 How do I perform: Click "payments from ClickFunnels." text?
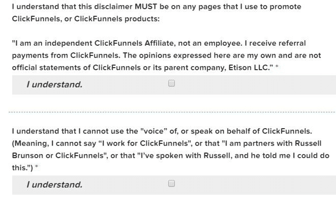pyautogui.click(x=66, y=55)
